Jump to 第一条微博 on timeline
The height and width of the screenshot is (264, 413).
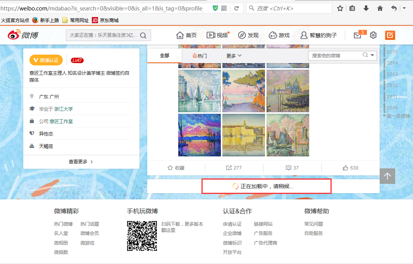point(398,116)
